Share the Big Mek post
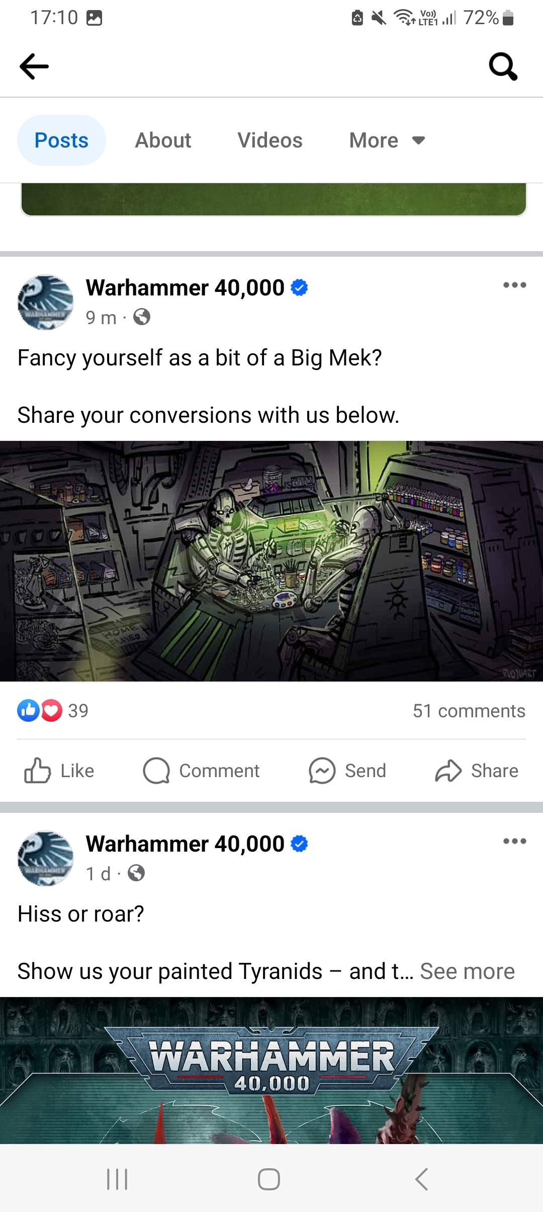 tap(476, 771)
